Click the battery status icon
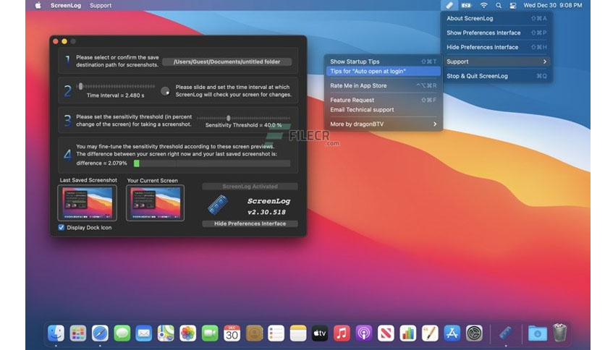 [x=467, y=5]
